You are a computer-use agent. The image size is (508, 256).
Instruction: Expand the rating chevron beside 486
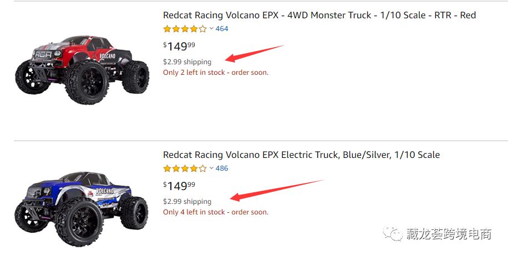point(211,168)
